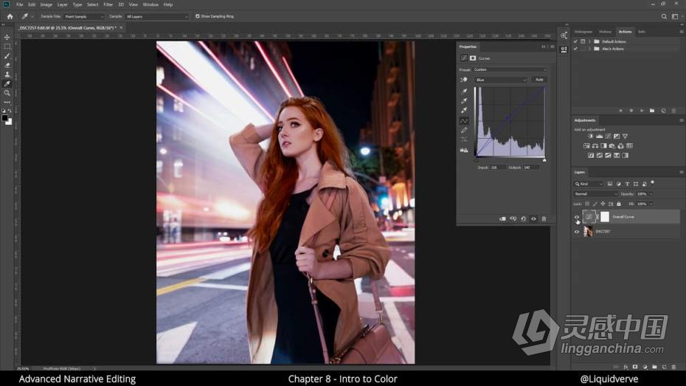Select the Eraser tool
Image resolution: width=686 pixels, height=386 pixels.
(x=7, y=65)
